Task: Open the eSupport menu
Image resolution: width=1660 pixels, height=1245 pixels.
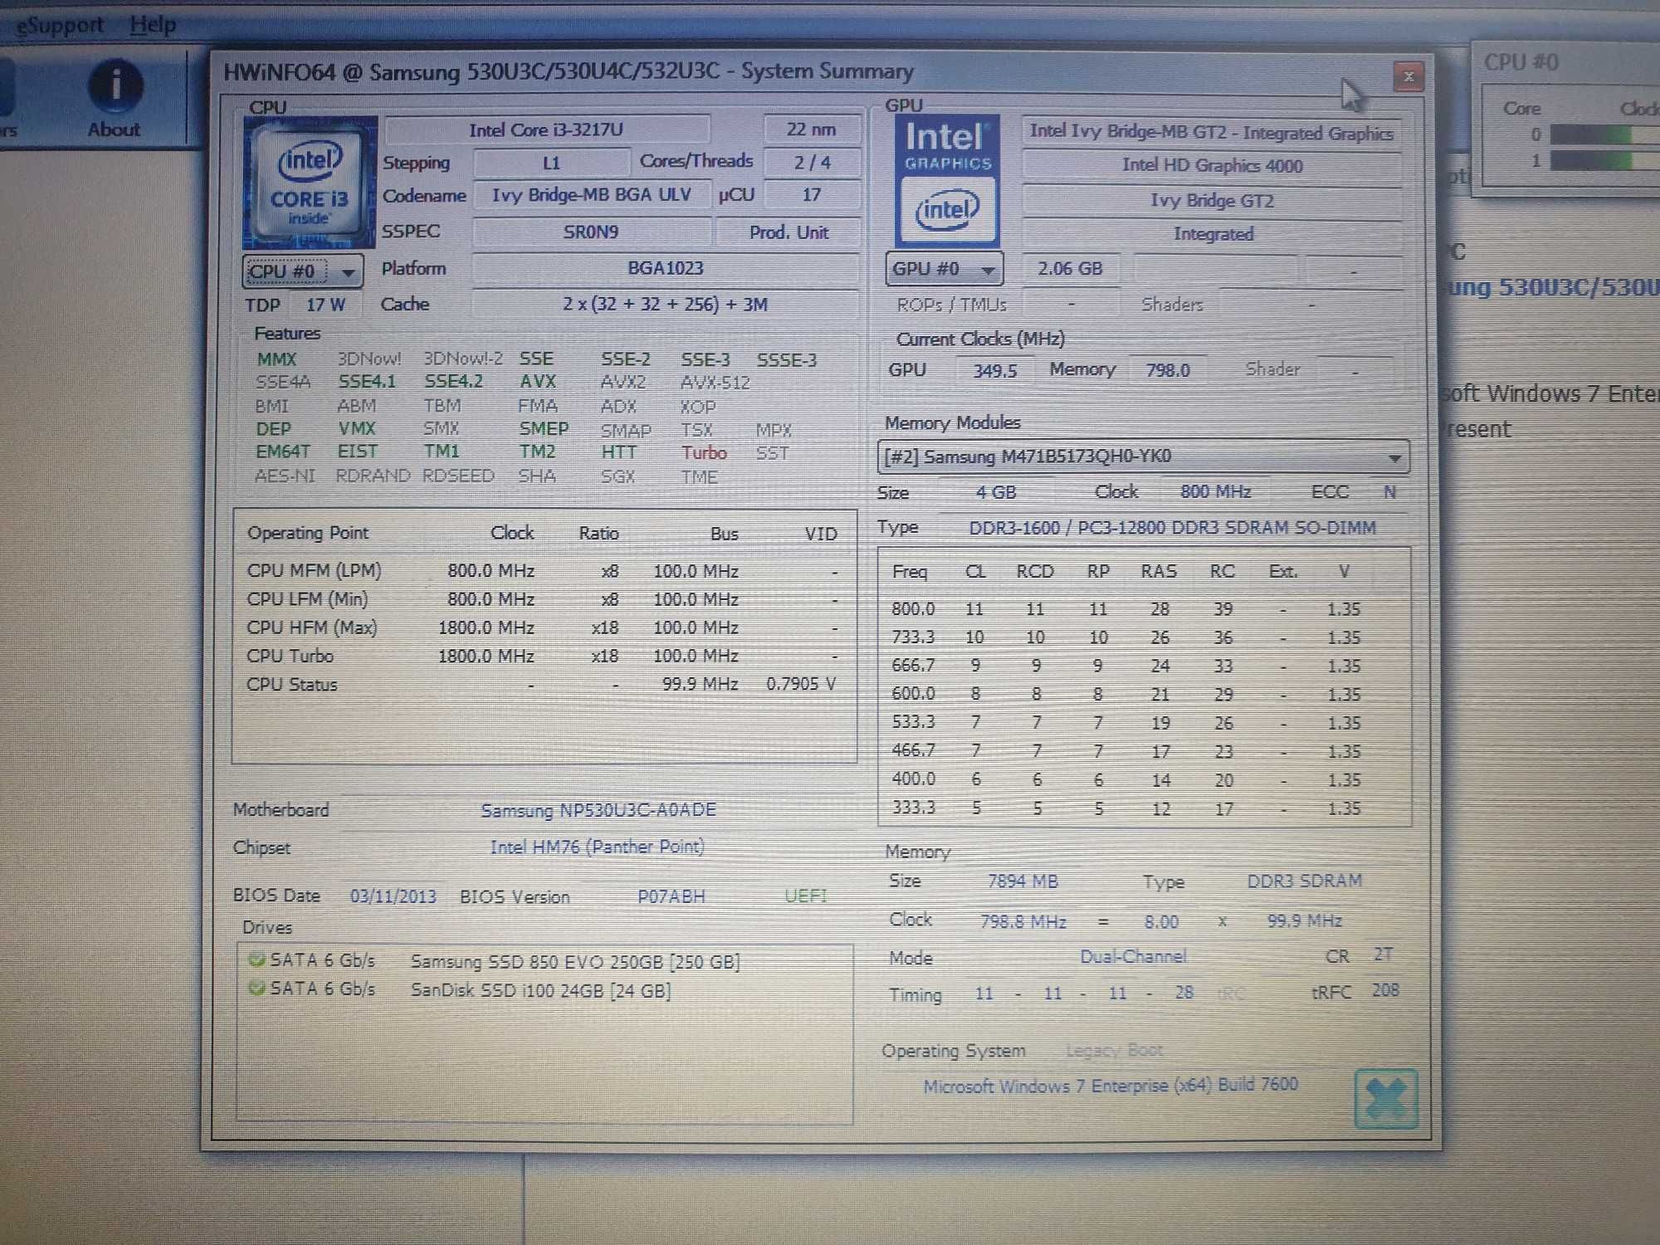Action: tap(61, 26)
